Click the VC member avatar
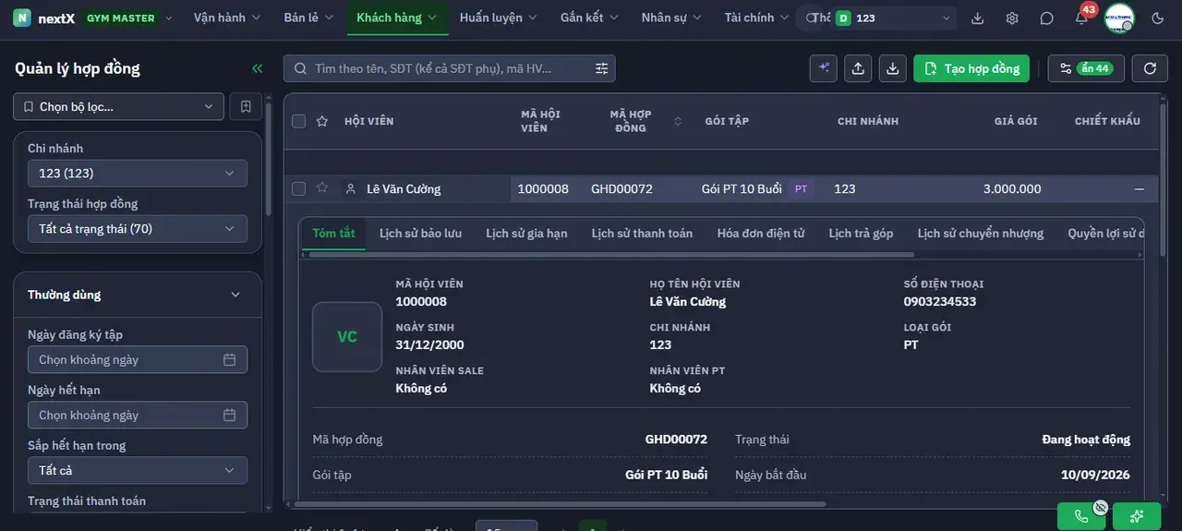Image resolution: width=1182 pixels, height=531 pixels. pos(347,337)
